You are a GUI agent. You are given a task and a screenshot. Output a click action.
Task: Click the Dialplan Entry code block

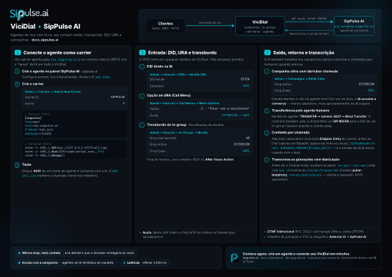(x=75, y=150)
